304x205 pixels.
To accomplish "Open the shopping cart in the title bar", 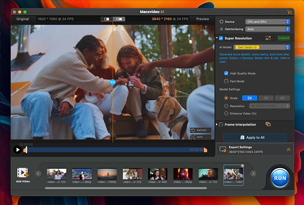I will (289, 12).
